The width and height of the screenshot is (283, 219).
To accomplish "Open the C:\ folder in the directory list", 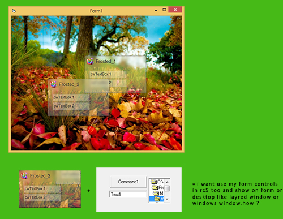I will point(157,182).
